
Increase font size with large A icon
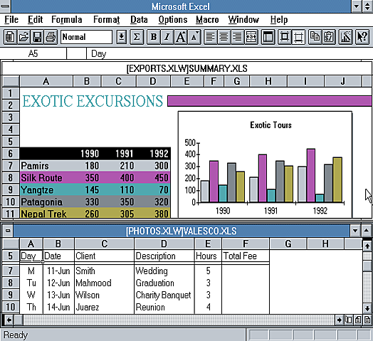[x=181, y=37]
